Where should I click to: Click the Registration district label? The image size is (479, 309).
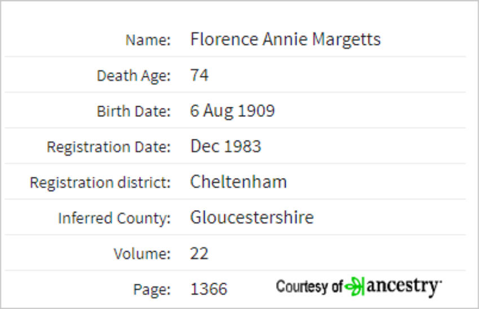coord(100,183)
